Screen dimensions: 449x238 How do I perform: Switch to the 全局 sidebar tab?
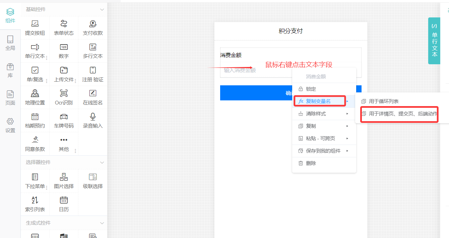click(x=10, y=43)
